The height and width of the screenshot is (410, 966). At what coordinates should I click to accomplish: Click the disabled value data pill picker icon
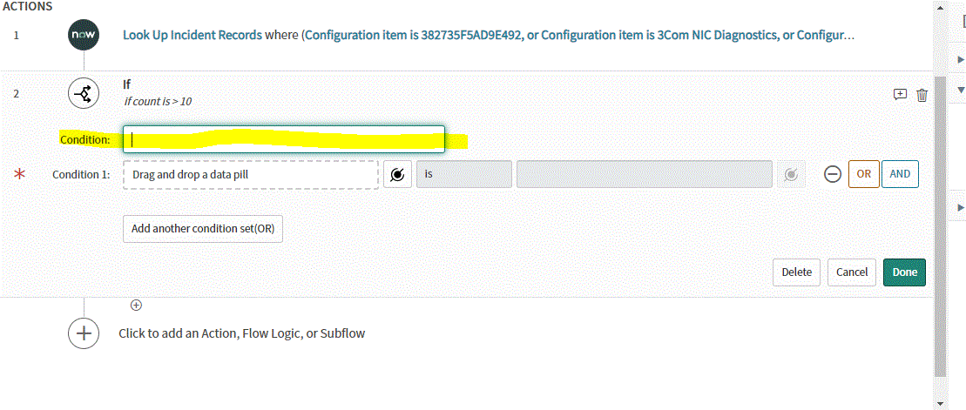[x=791, y=175]
